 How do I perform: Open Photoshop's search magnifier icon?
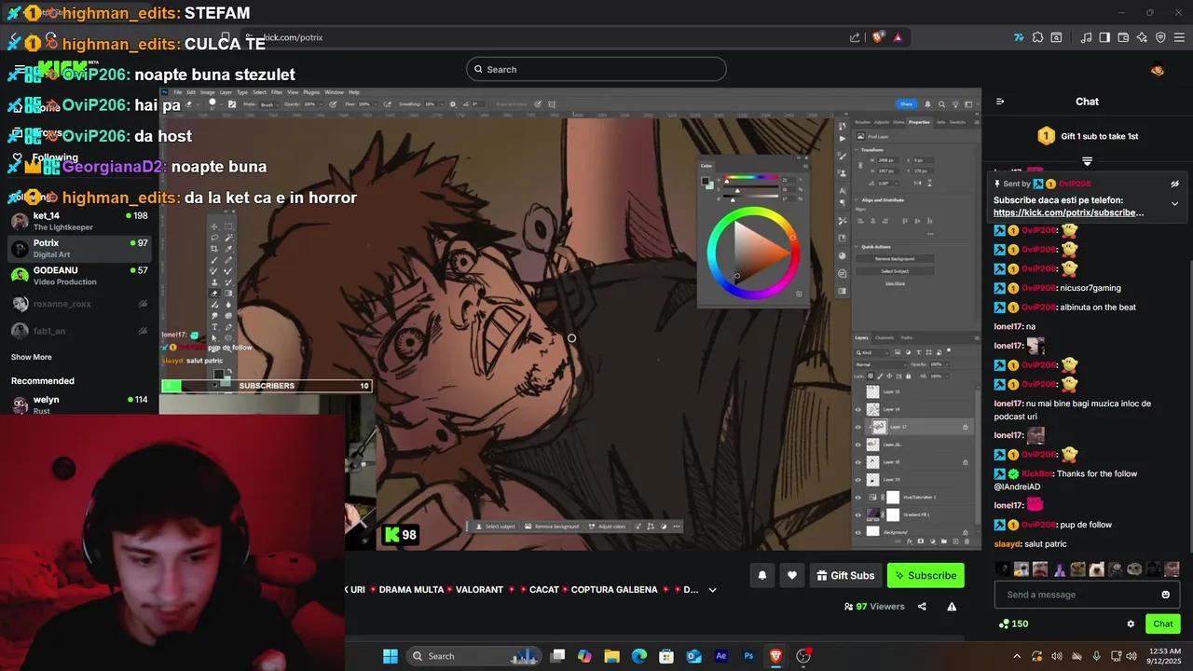941,104
